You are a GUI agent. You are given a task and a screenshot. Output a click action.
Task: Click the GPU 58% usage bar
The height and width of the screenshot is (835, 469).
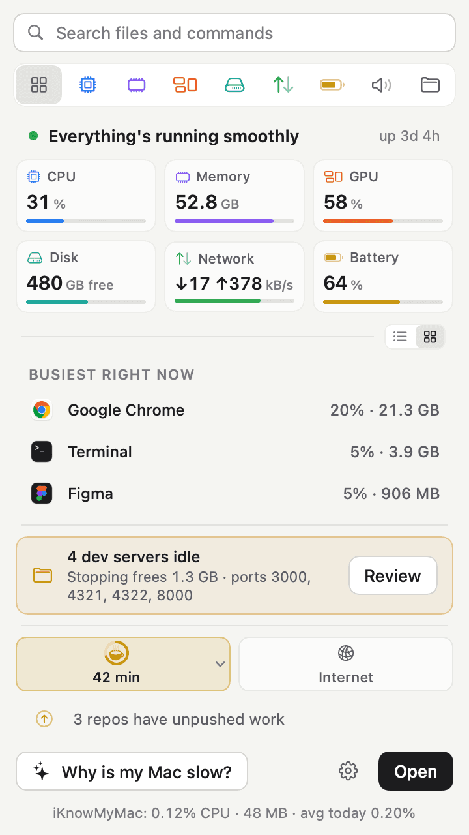coord(383,221)
